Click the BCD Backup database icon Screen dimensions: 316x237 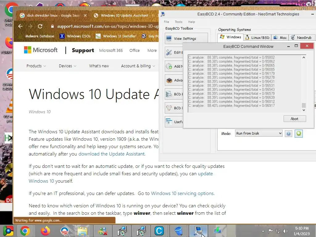(169, 94)
